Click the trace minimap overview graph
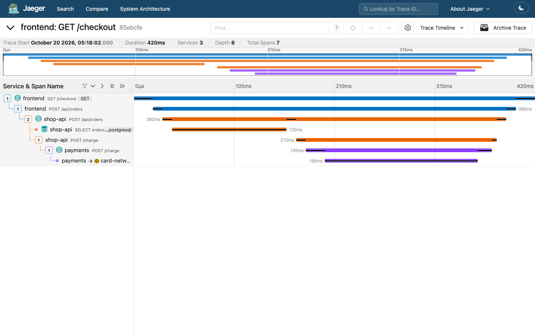Viewport: 535px width, 334px height. pos(267,65)
